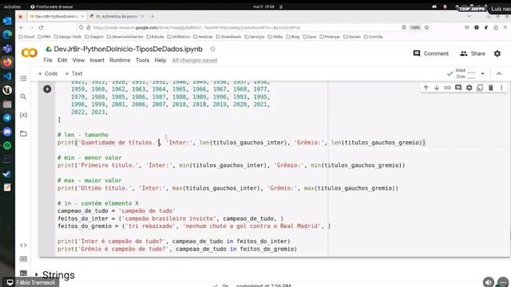The image size is (511, 287).
Task: Move the cell up with the arrow icon
Action: pyautogui.click(x=426, y=88)
